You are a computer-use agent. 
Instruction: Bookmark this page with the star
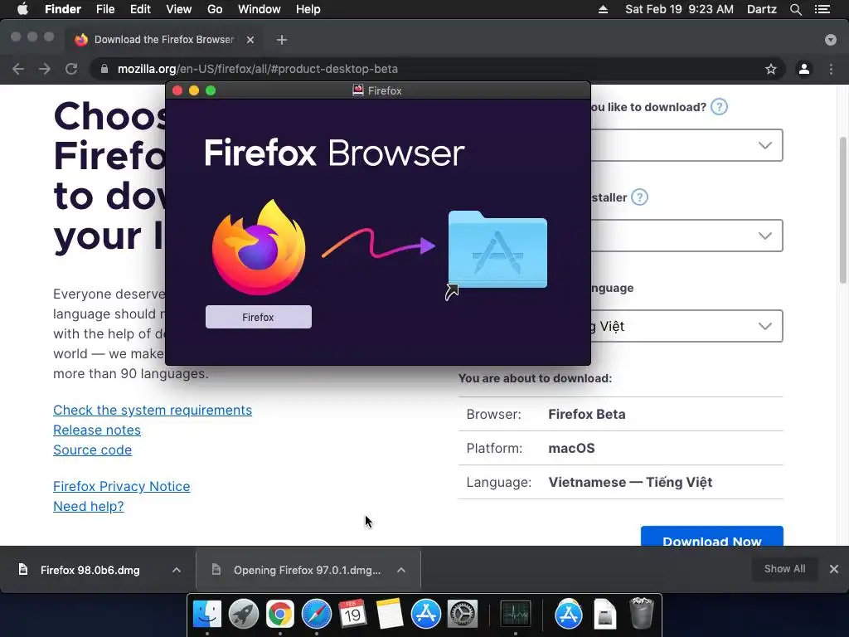point(771,69)
